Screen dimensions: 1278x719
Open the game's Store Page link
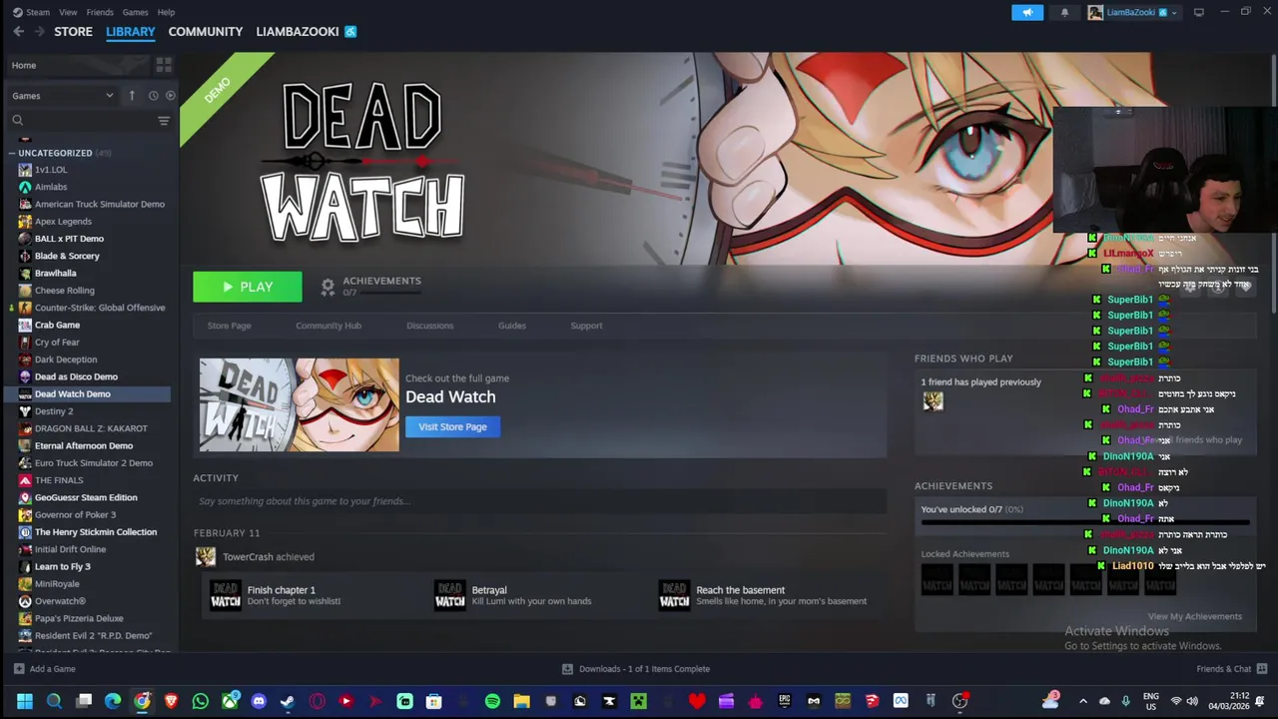[229, 326]
